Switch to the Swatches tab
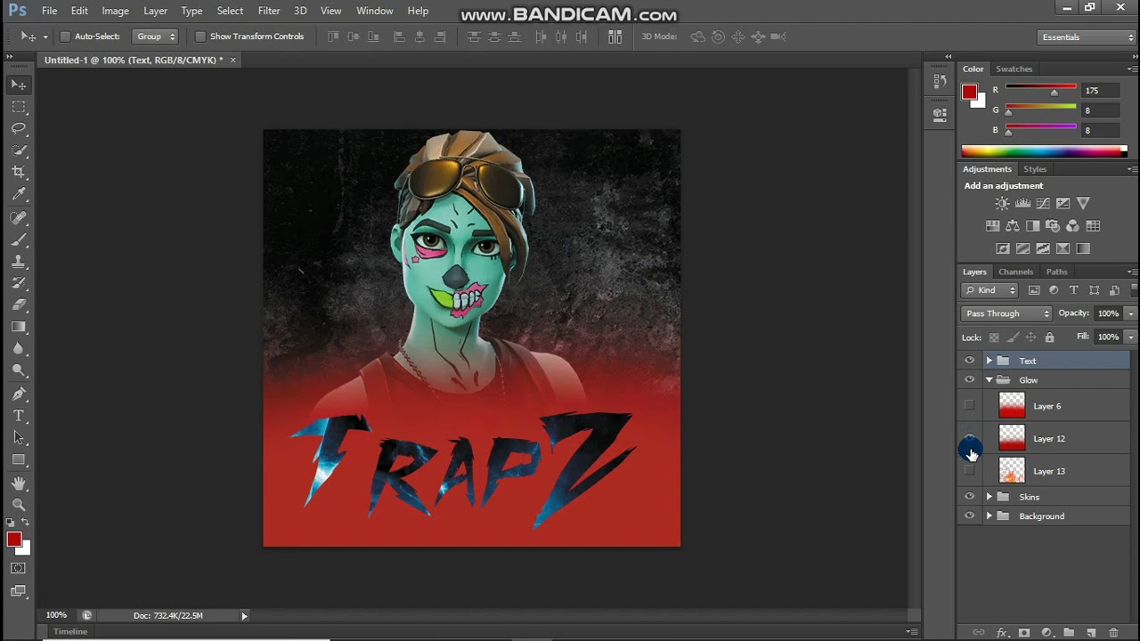 pos(1014,69)
